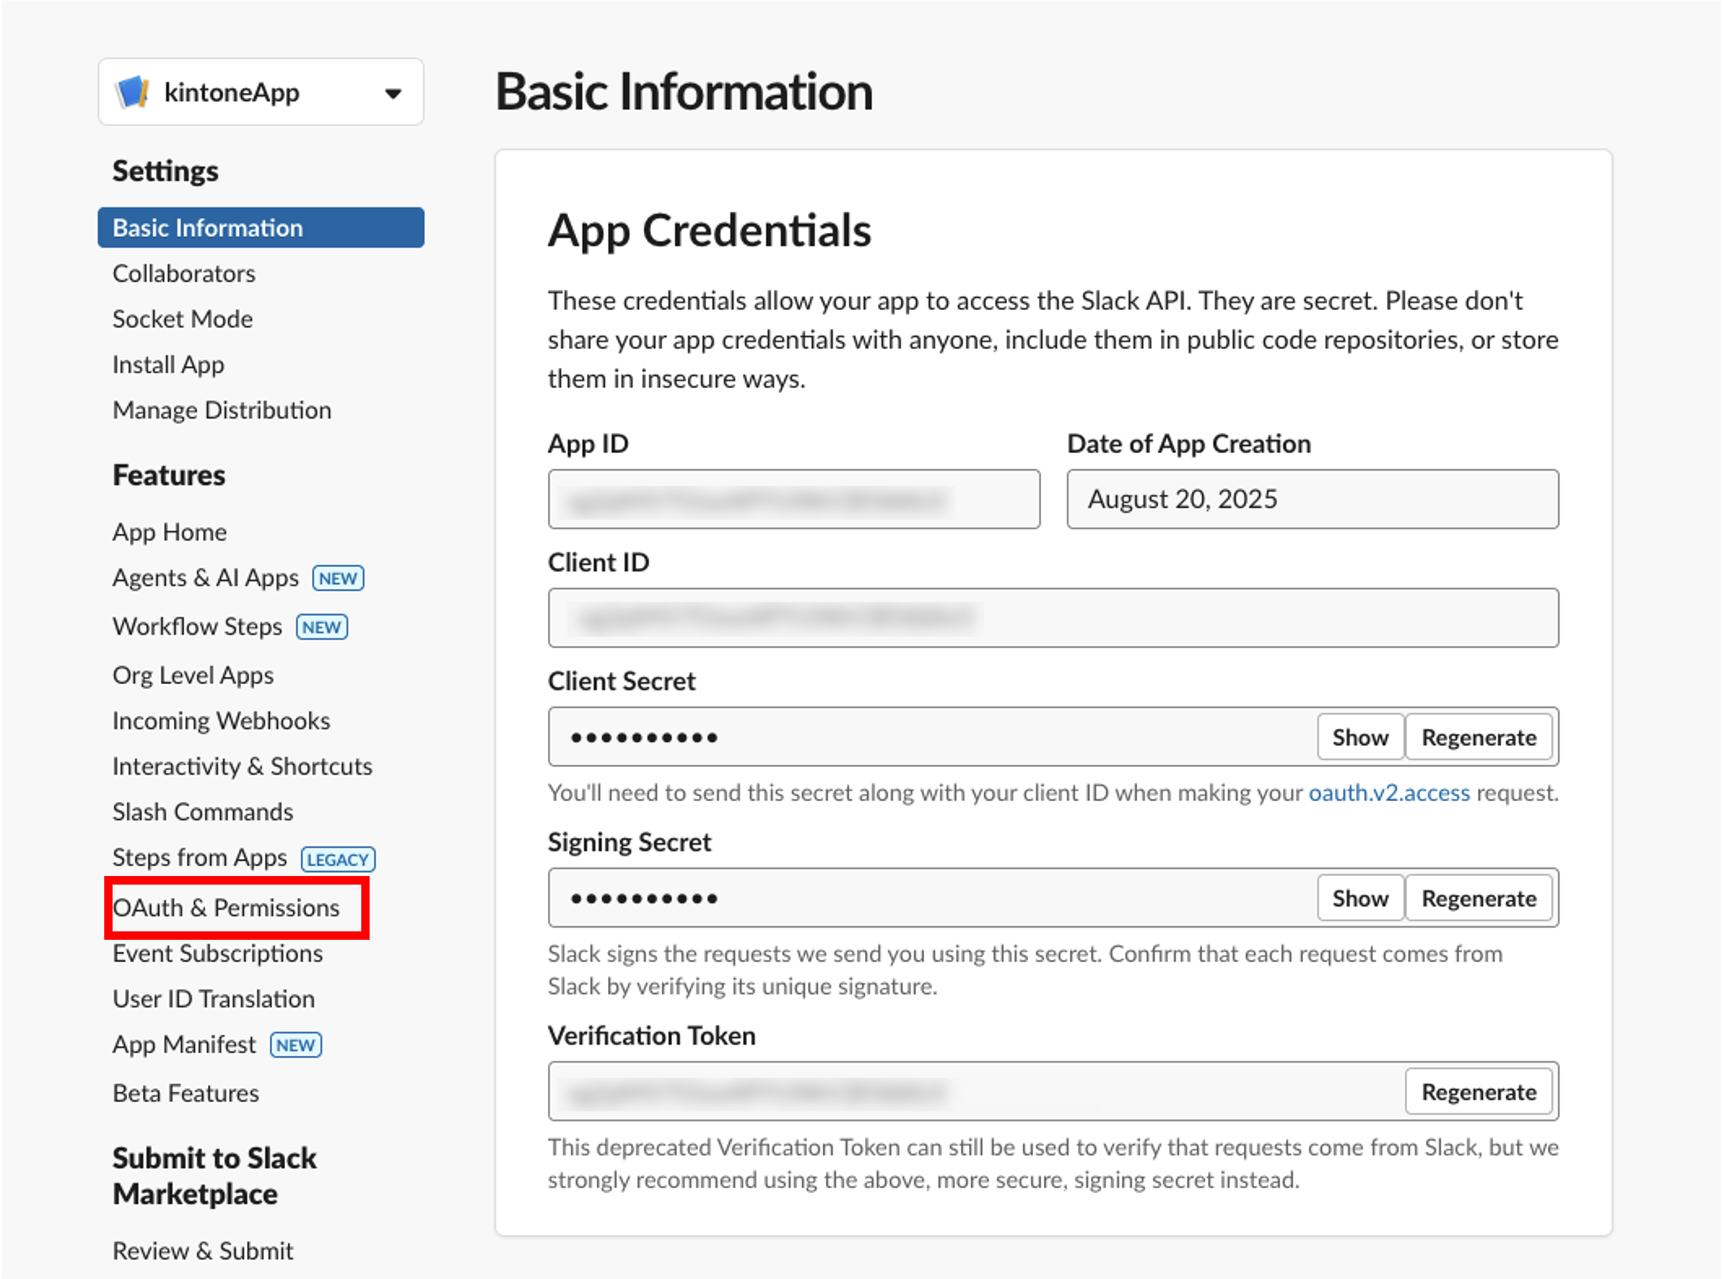
Task: Click Review & Submit link
Action: (x=203, y=1250)
